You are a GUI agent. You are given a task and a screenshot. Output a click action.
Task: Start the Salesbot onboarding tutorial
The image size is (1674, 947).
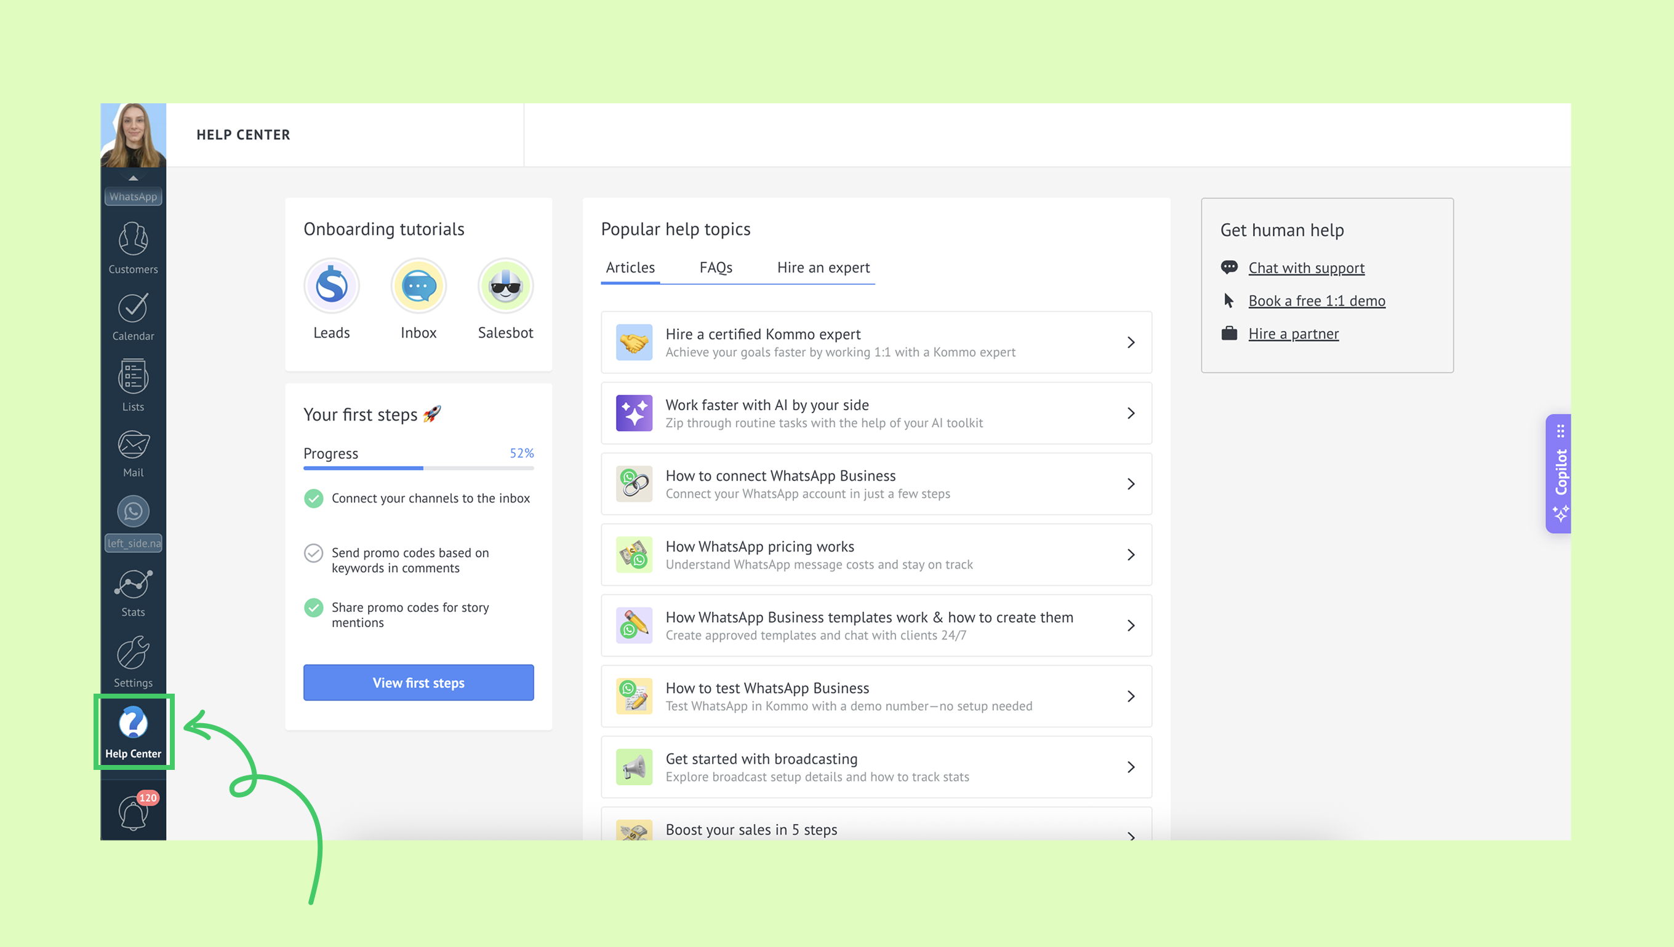pyautogui.click(x=505, y=286)
